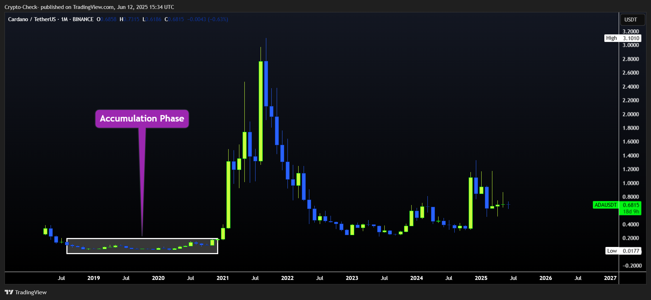Image resolution: width=651 pixels, height=300 pixels.
Task: Click the 1.2000 price axis label
Action: coord(631,169)
